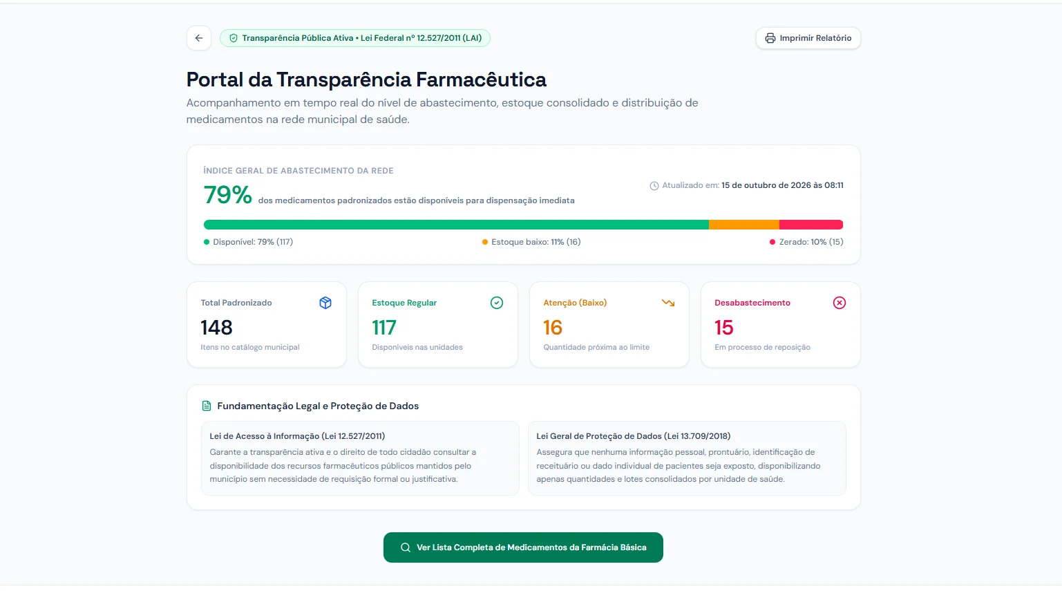This screenshot has width=1062, height=591.
Task: Click the 'Portal da Transparência Farmacêutica' heading
Action: (366, 80)
